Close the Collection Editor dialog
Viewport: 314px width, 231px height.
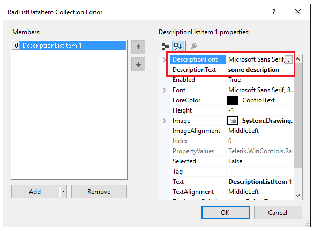(x=298, y=12)
